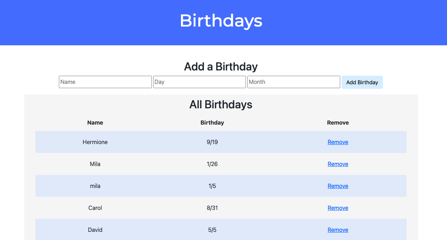Image resolution: width=447 pixels, height=240 pixels.
Task: Select the capitalized Mila name cell
Action: 95,164
